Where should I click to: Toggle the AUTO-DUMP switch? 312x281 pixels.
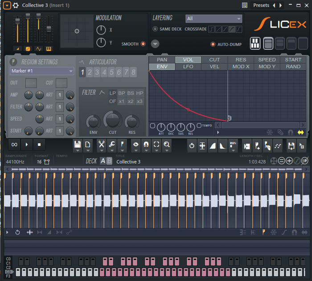tap(213, 44)
